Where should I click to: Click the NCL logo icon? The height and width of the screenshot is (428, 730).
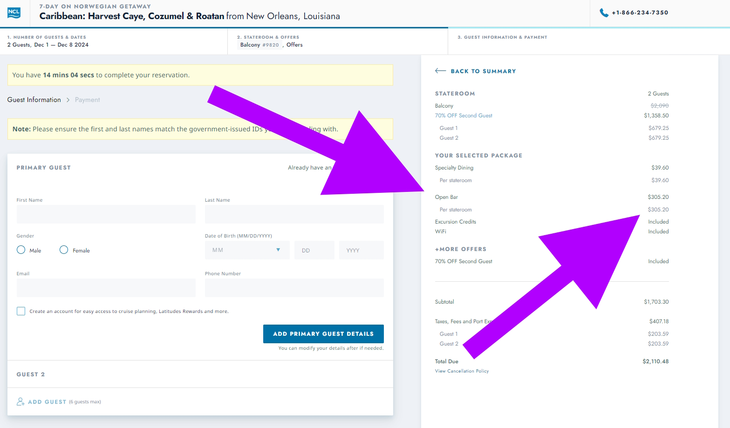click(14, 13)
